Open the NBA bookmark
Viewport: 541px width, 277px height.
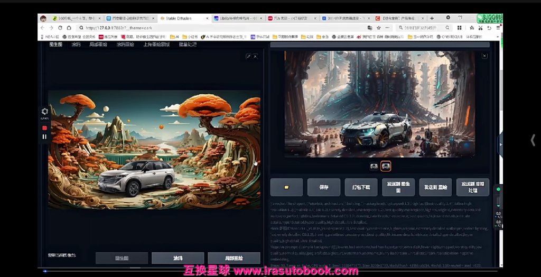click(50, 37)
